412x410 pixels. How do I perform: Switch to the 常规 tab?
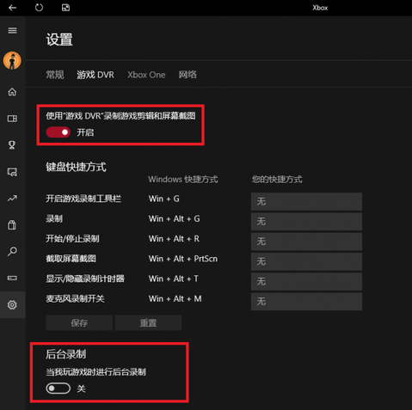[x=55, y=75]
